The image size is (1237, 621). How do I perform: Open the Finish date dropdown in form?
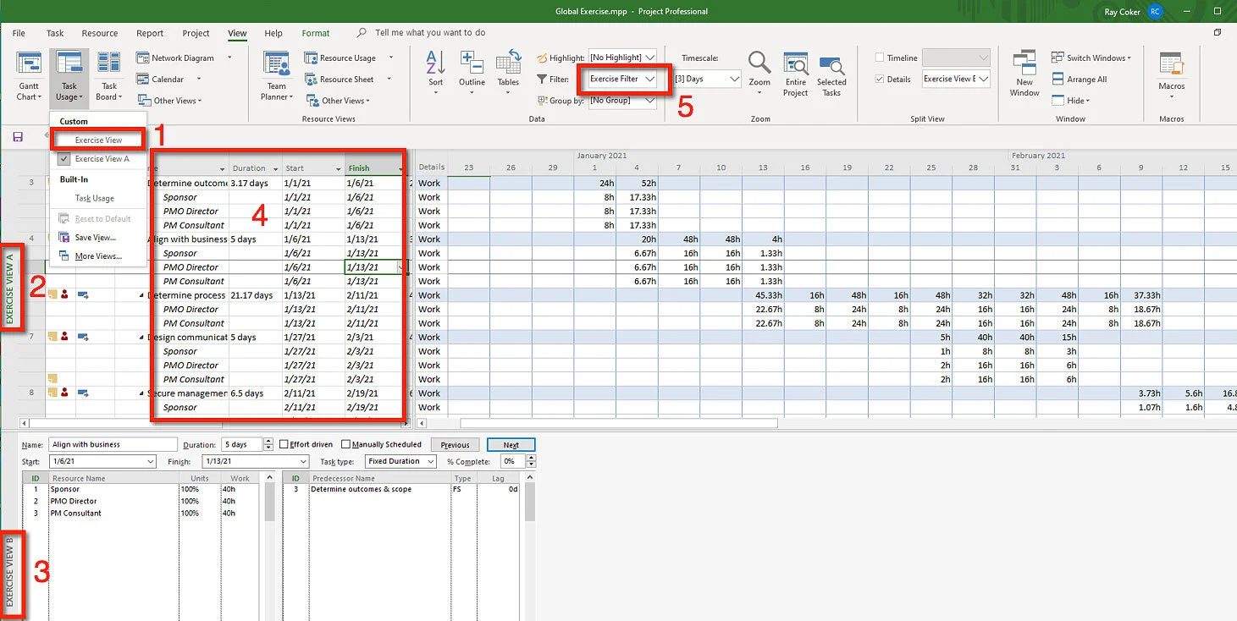pyautogui.click(x=304, y=461)
